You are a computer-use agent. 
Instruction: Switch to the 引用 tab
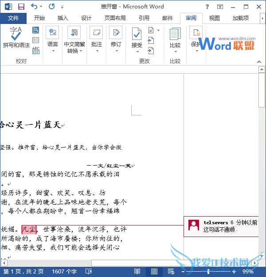point(144,18)
